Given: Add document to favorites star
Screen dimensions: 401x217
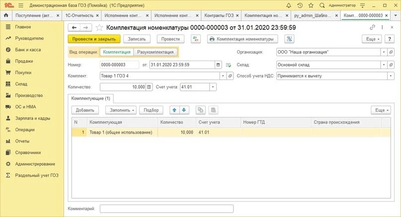Looking at the screenshot, I should coord(99,28).
